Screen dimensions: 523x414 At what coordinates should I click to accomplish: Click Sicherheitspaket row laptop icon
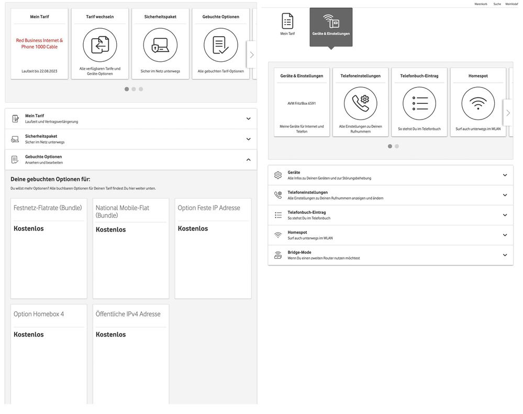click(15, 139)
